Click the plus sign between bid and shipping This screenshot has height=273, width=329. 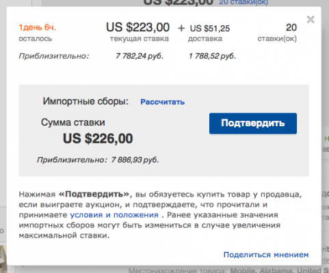tap(181, 29)
